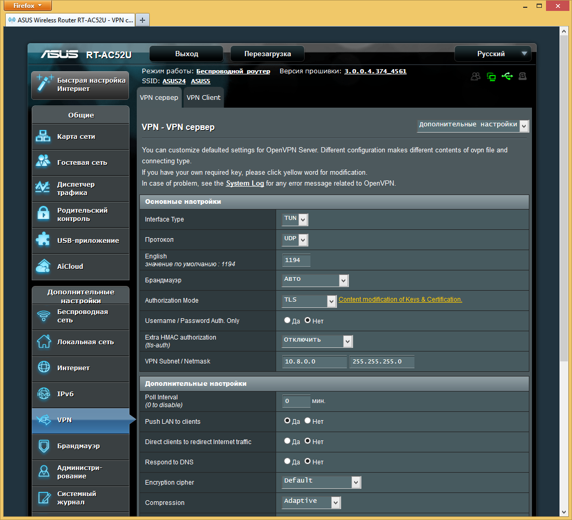Open the Extra HMAC authorization dropdown
Viewport: 572px width, 520px height.
click(317, 341)
